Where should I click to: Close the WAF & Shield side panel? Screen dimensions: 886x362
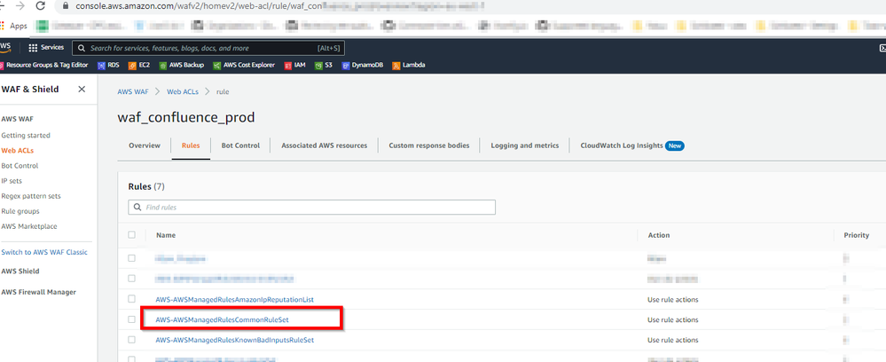(82, 90)
